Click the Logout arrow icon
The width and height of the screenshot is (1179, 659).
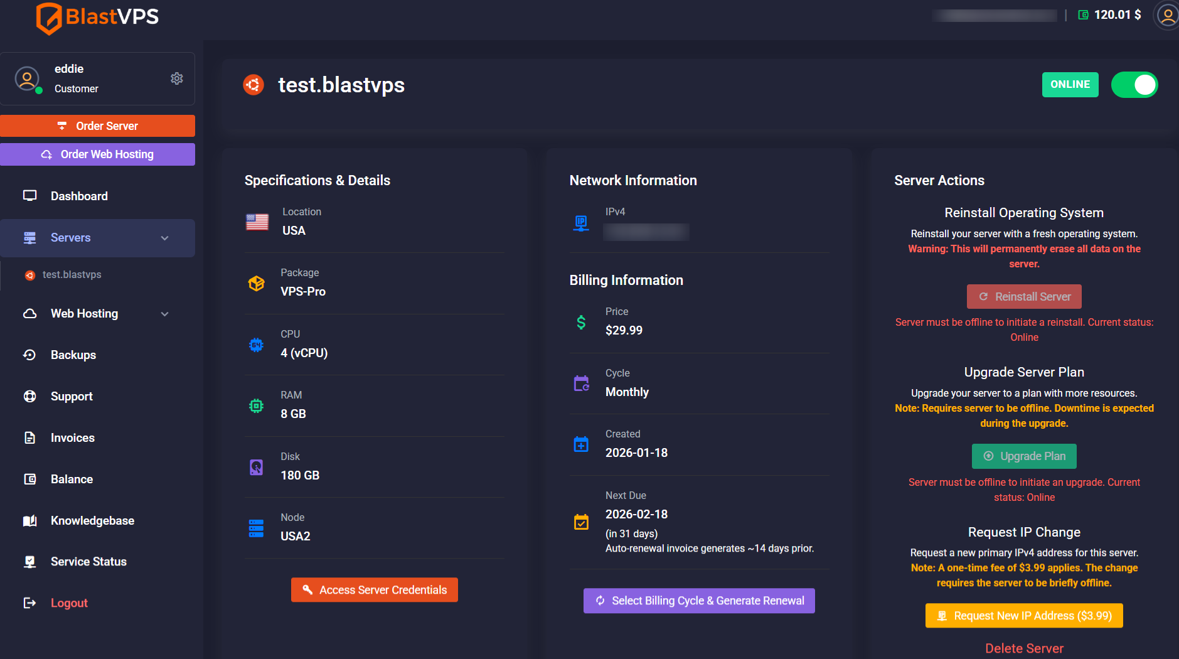coord(29,603)
